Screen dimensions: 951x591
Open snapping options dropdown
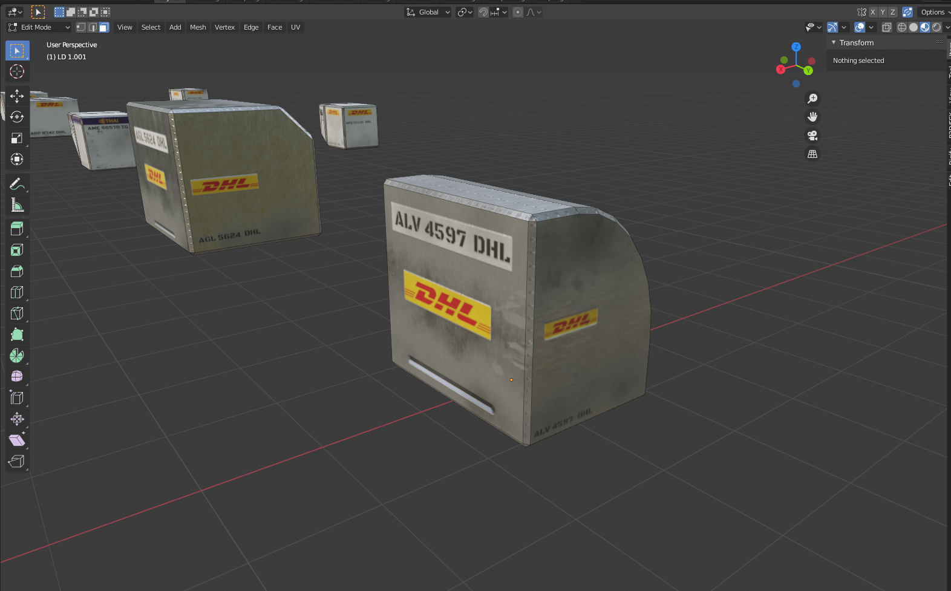point(499,12)
